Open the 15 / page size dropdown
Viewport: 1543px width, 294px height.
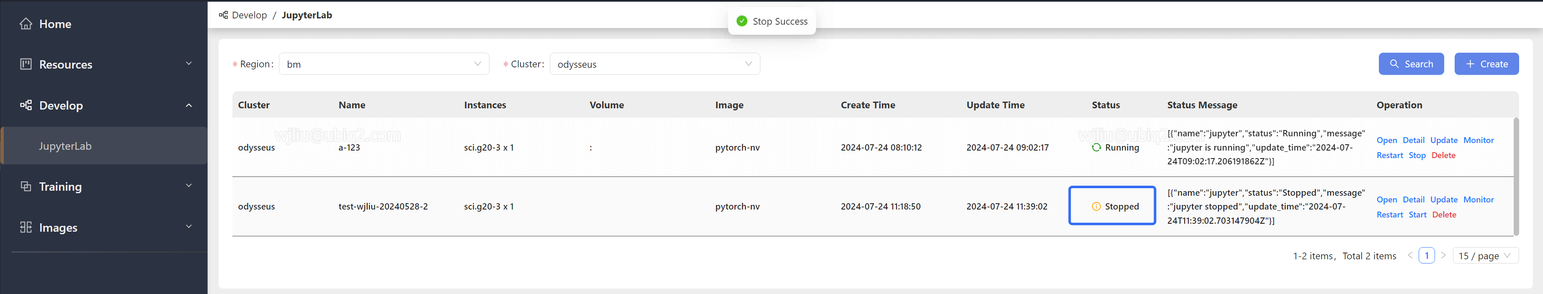click(x=1486, y=256)
